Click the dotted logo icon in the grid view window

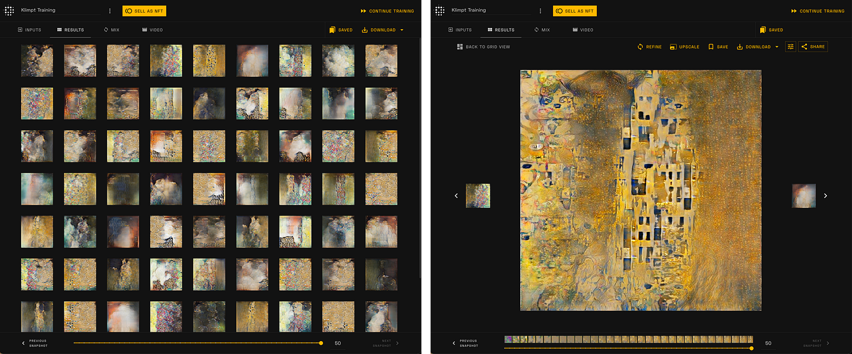[x=9, y=11]
